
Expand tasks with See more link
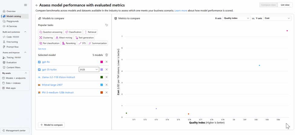pyautogui.click(x=42, y=49)
